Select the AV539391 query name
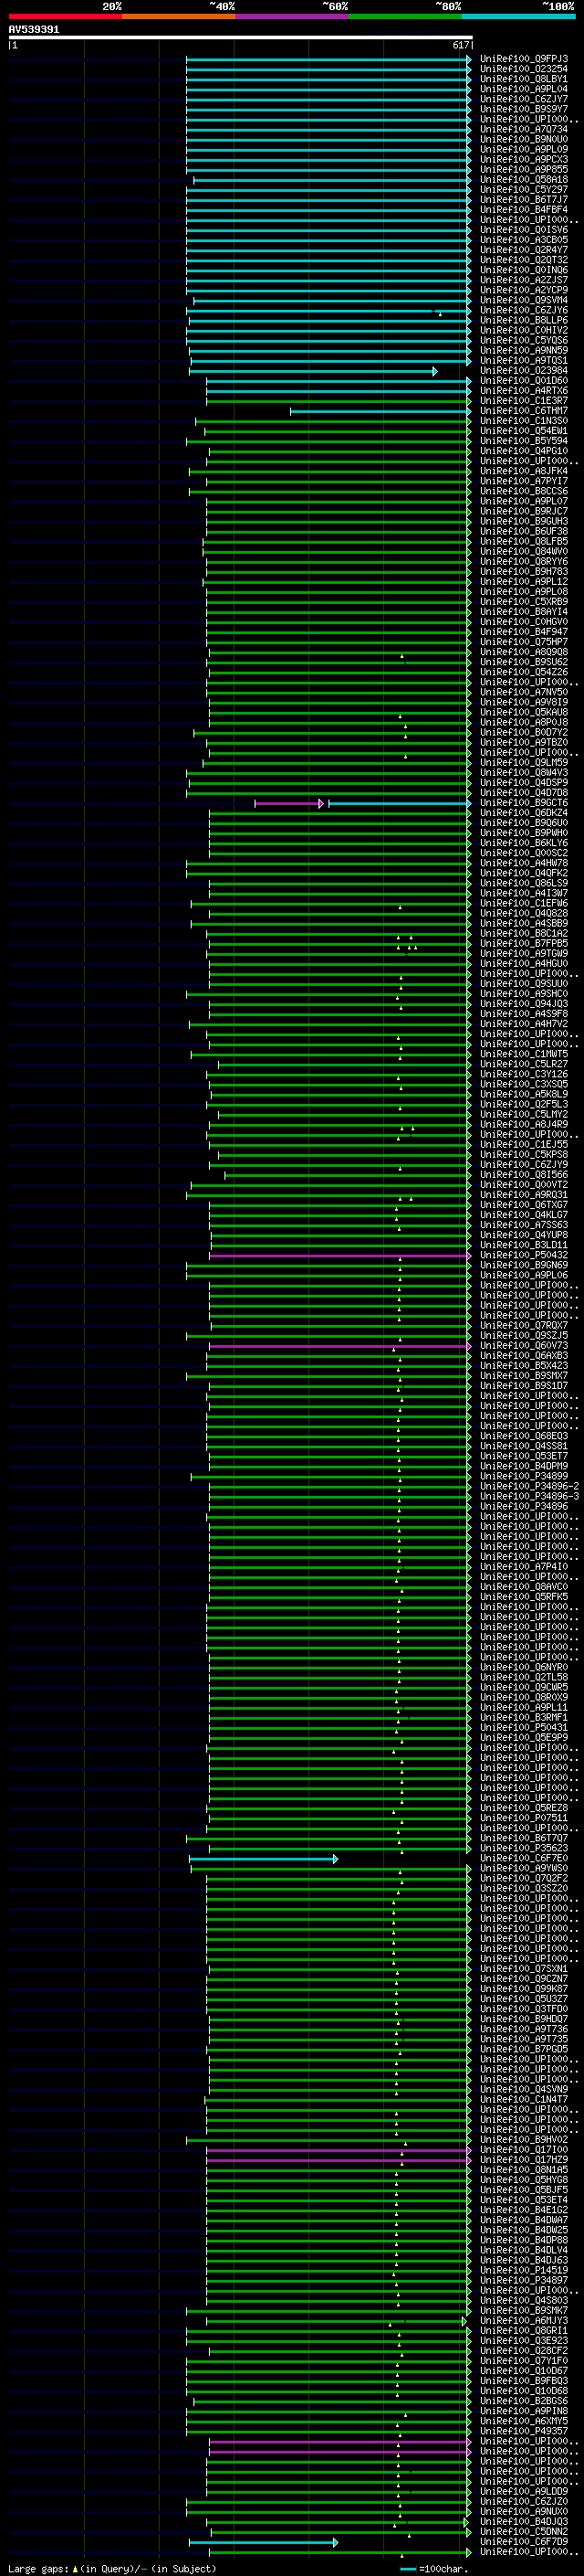Image resolution: width=584 pixels, height=2576 pixels. pyautogui.click(x=34, y=29)
